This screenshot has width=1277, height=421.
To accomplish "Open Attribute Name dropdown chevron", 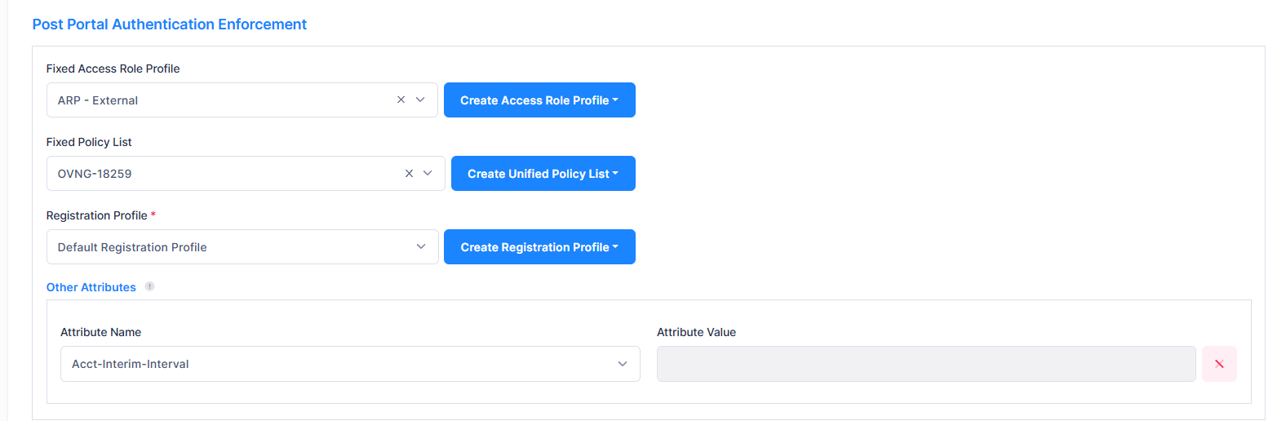I will tap(623, 364).
